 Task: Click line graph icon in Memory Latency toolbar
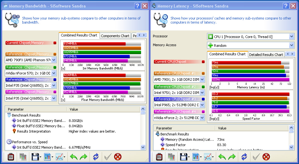tap(207, 157)
